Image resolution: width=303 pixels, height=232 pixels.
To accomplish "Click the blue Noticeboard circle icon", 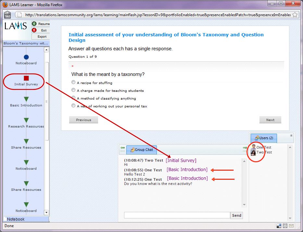I will coord(26,57).
